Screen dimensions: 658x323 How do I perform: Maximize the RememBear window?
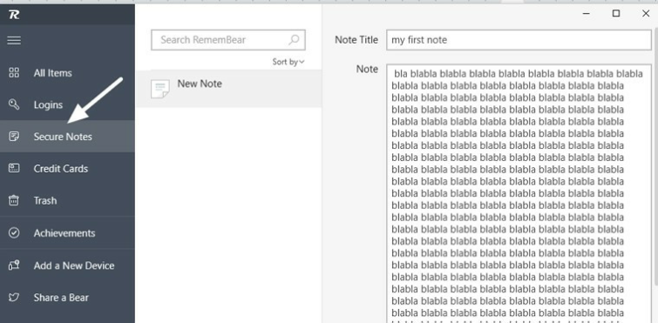coord(616,13)
